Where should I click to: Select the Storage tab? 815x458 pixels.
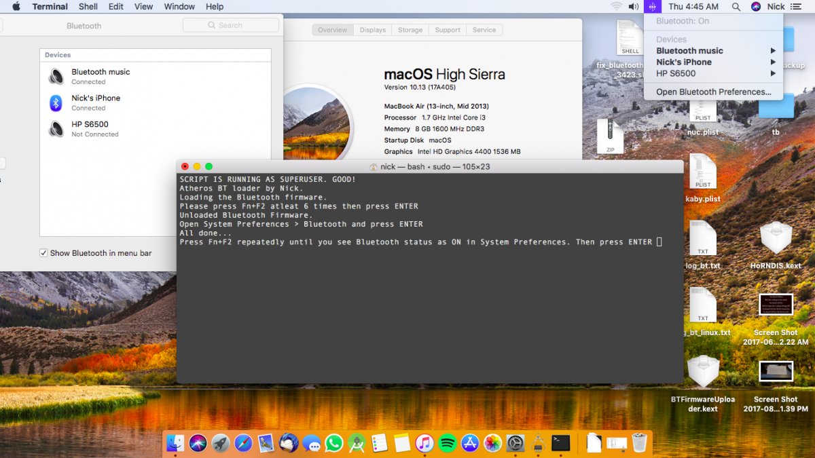pos(410,30)
